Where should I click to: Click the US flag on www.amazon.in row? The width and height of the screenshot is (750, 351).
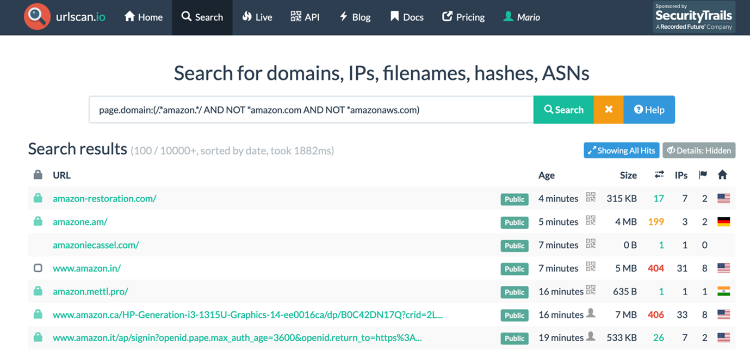(x=723, y=268)
